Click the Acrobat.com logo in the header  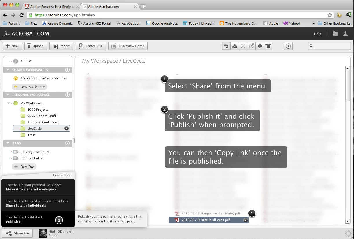[x=26, y=34]
